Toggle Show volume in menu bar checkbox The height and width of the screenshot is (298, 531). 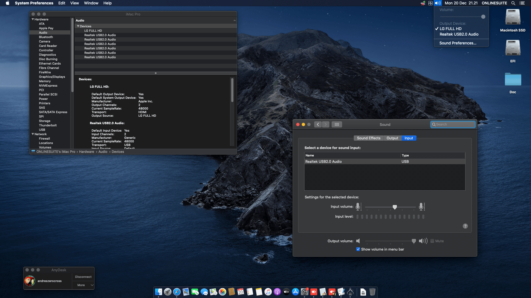[x=358, y=249]
